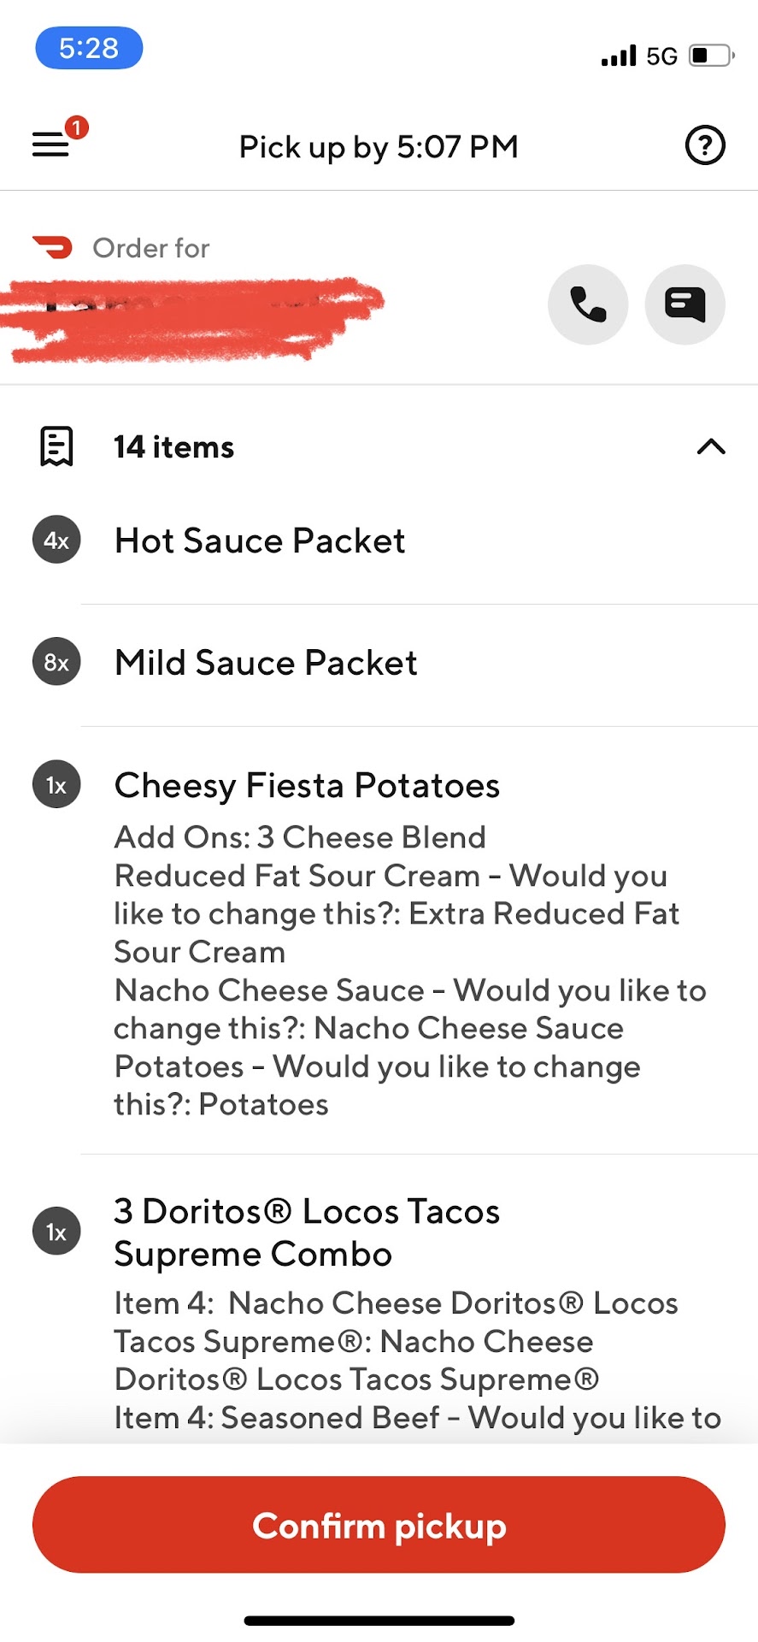This screenshot has width=758, height=1642.
Task: Tap the 4x quantity badge
Action: (56, 540)
